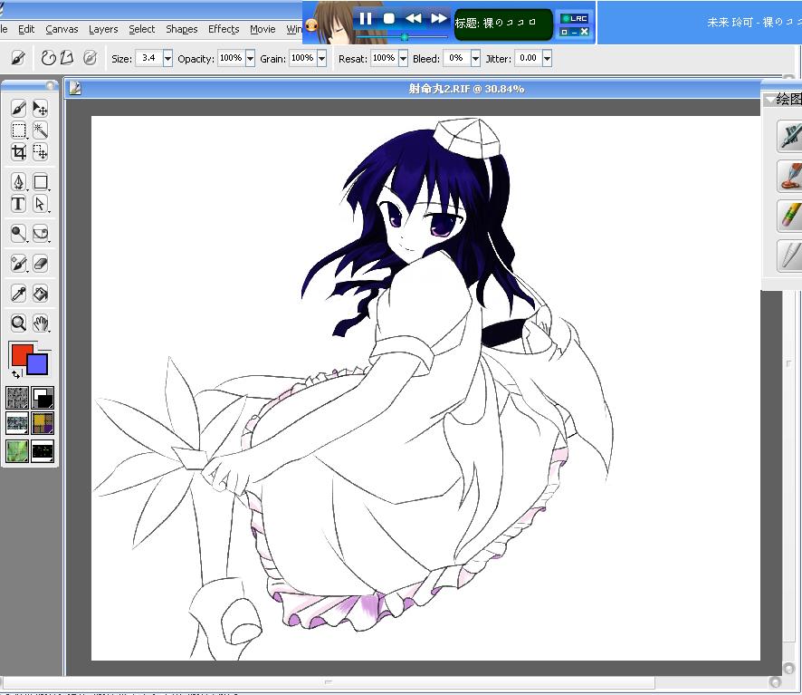Enable straight line strokes mode
This screenshot has width=802, height=695.
click(x=67, y=58)
